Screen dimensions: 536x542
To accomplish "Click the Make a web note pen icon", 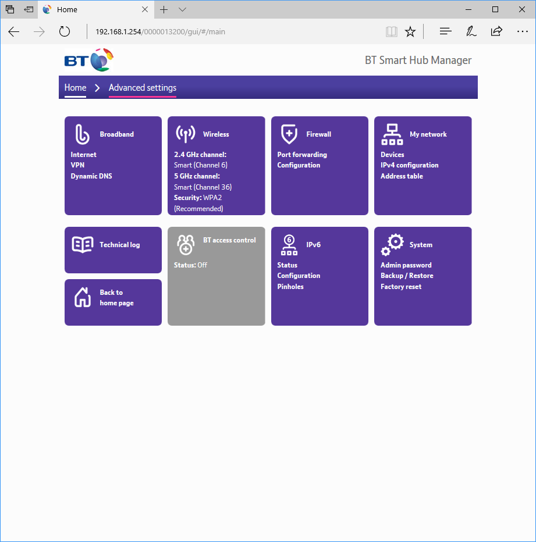I will pyautogui.click(x=471, y=31).
